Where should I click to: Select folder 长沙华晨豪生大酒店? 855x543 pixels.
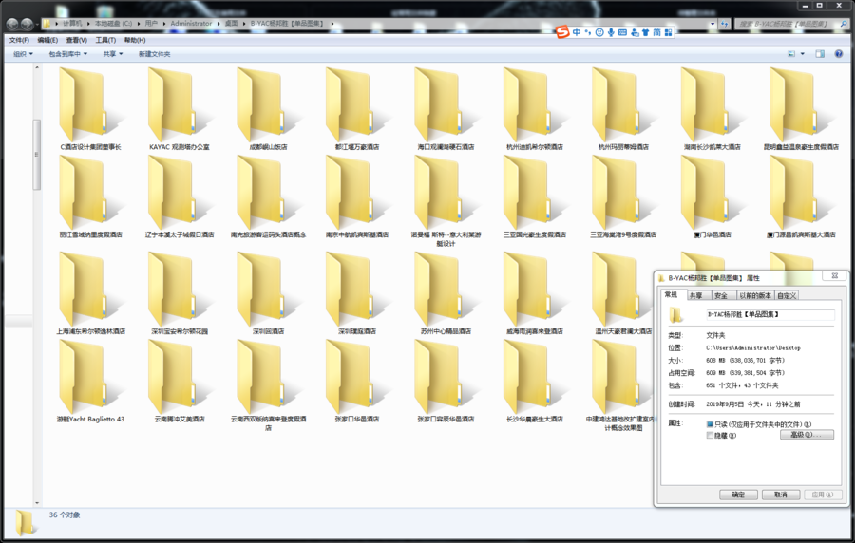click(534, 382)
